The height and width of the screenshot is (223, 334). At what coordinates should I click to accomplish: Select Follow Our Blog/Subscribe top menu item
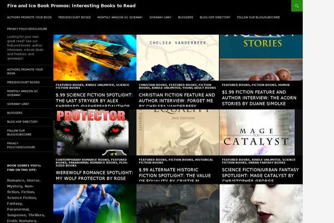point(258,17)
